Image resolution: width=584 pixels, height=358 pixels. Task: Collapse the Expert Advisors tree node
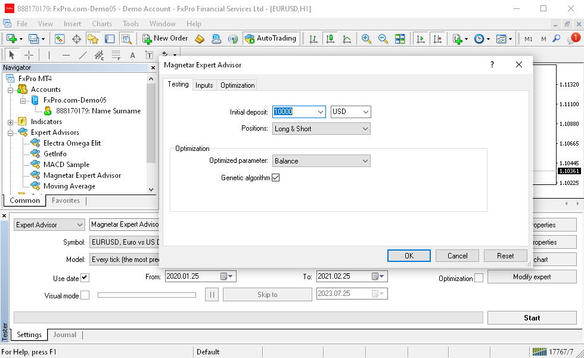[x=11, y=132]
